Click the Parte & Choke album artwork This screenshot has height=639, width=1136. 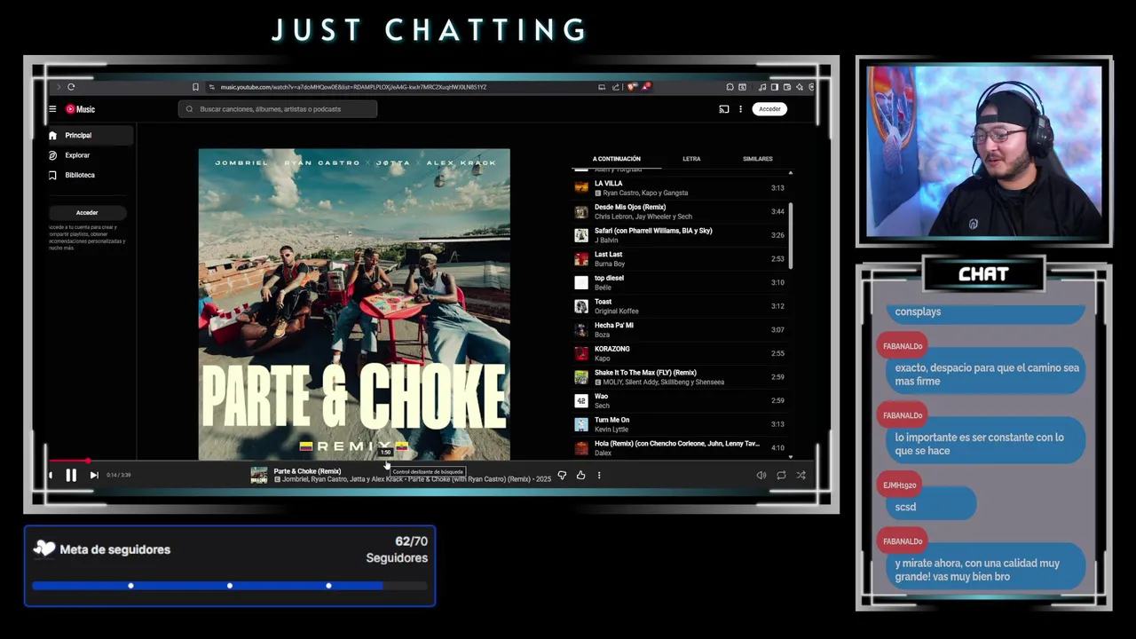click(x=354, y=304)
